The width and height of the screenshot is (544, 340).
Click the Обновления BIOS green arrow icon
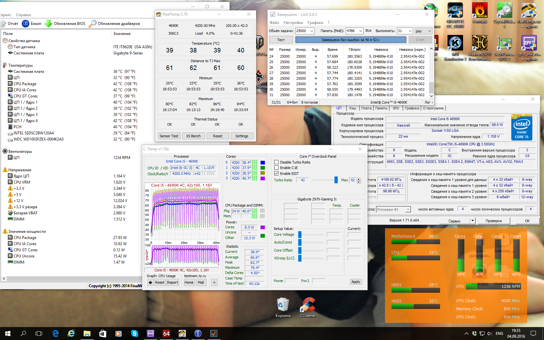tap(49, 24)
